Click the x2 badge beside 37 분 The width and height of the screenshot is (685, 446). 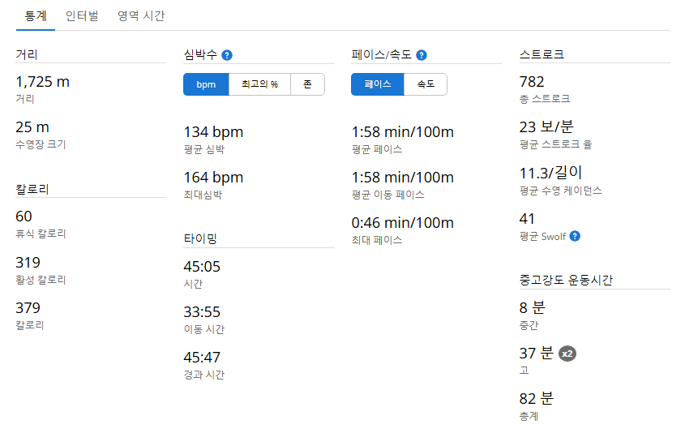point(567,354)
